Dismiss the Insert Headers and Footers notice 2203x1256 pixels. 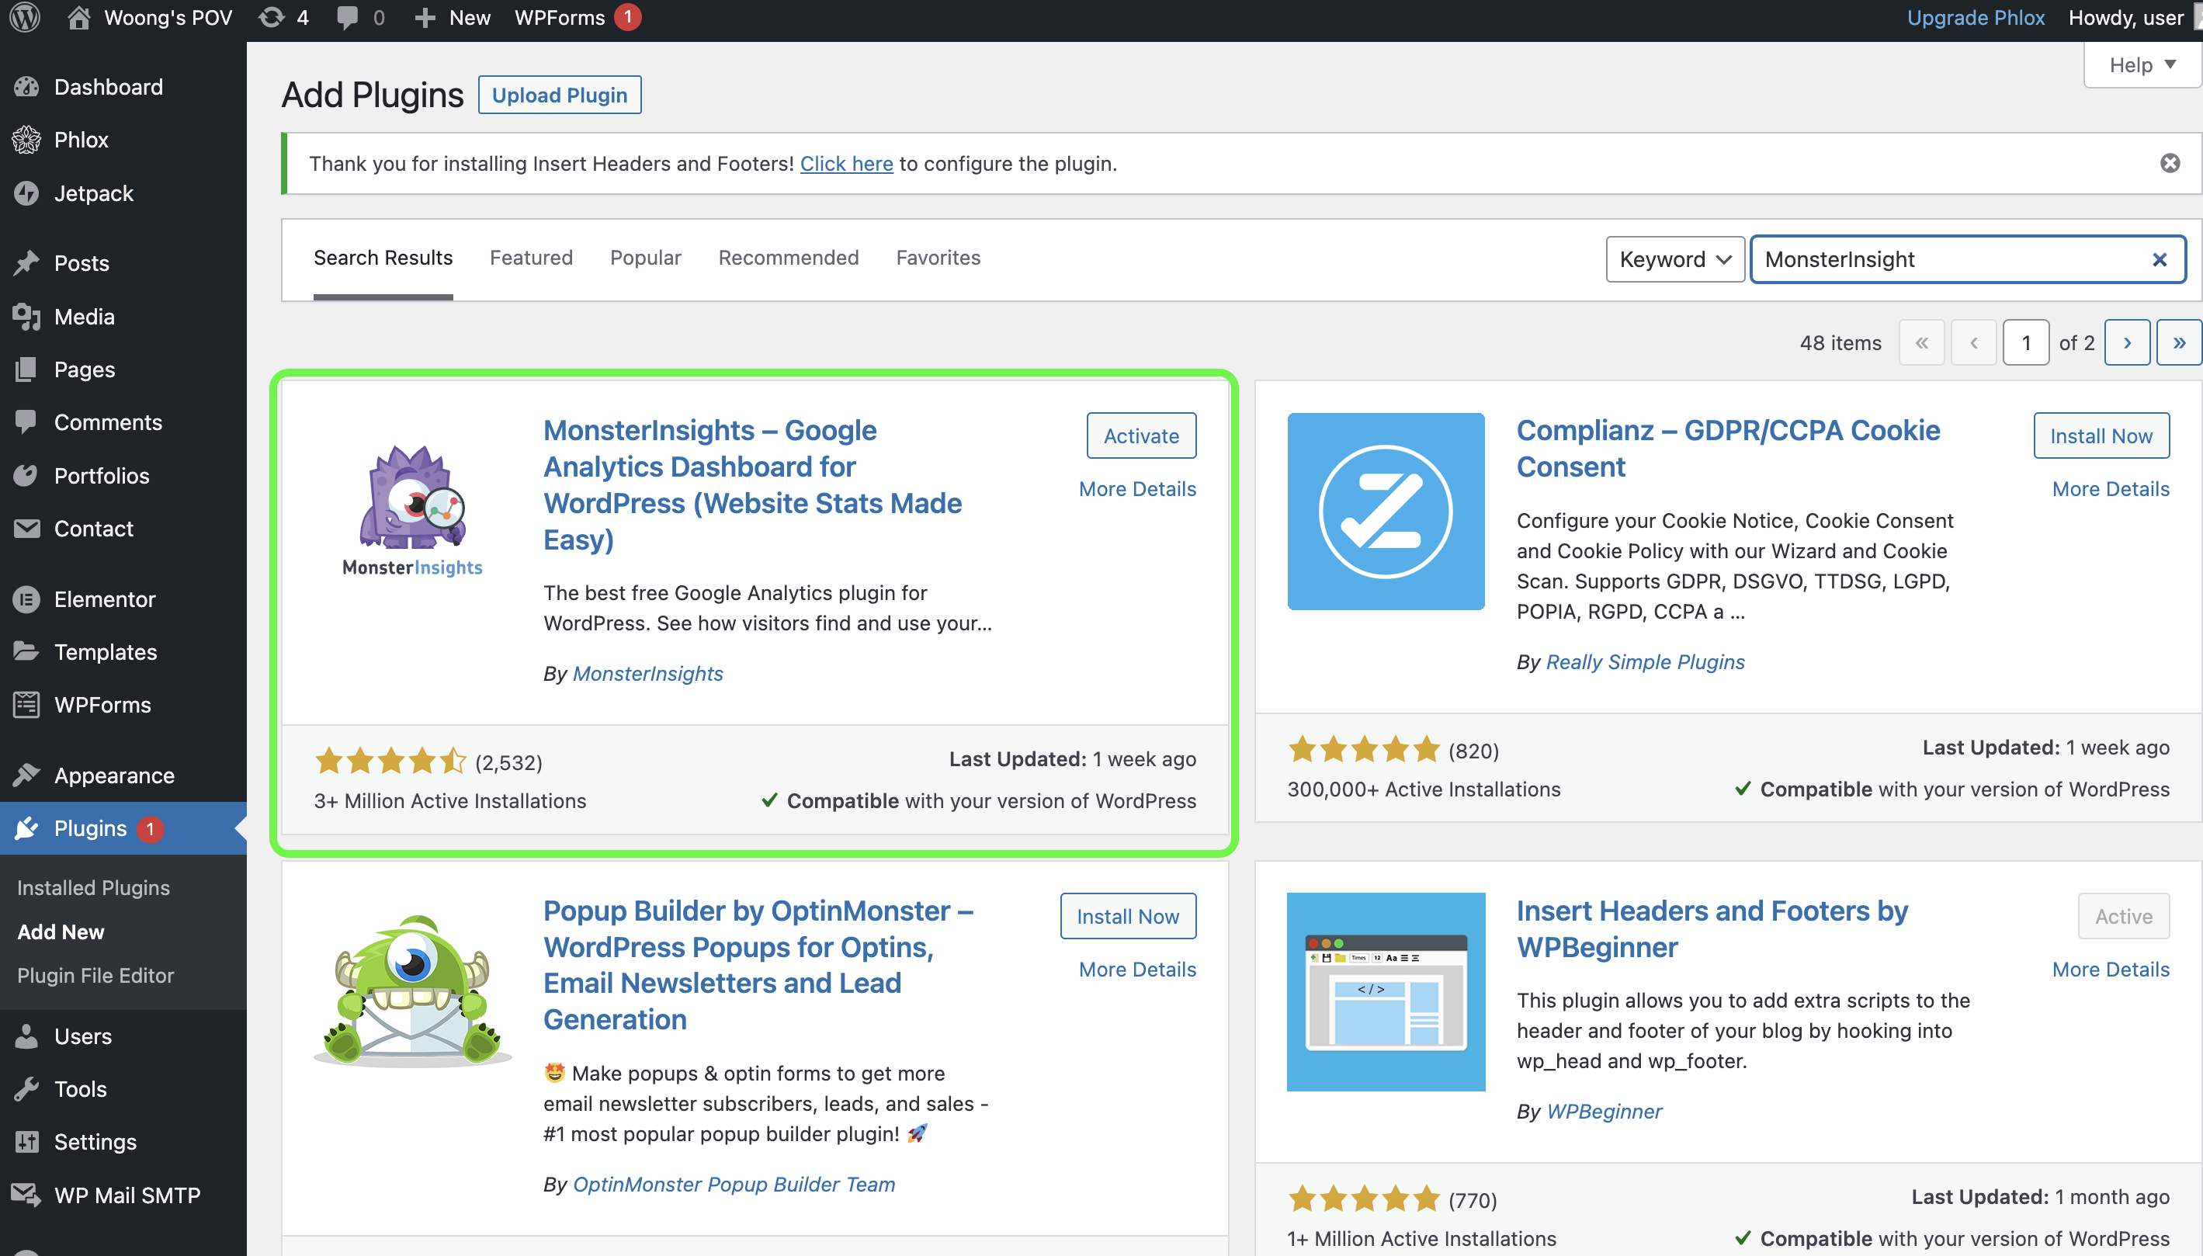point(2170,163)
